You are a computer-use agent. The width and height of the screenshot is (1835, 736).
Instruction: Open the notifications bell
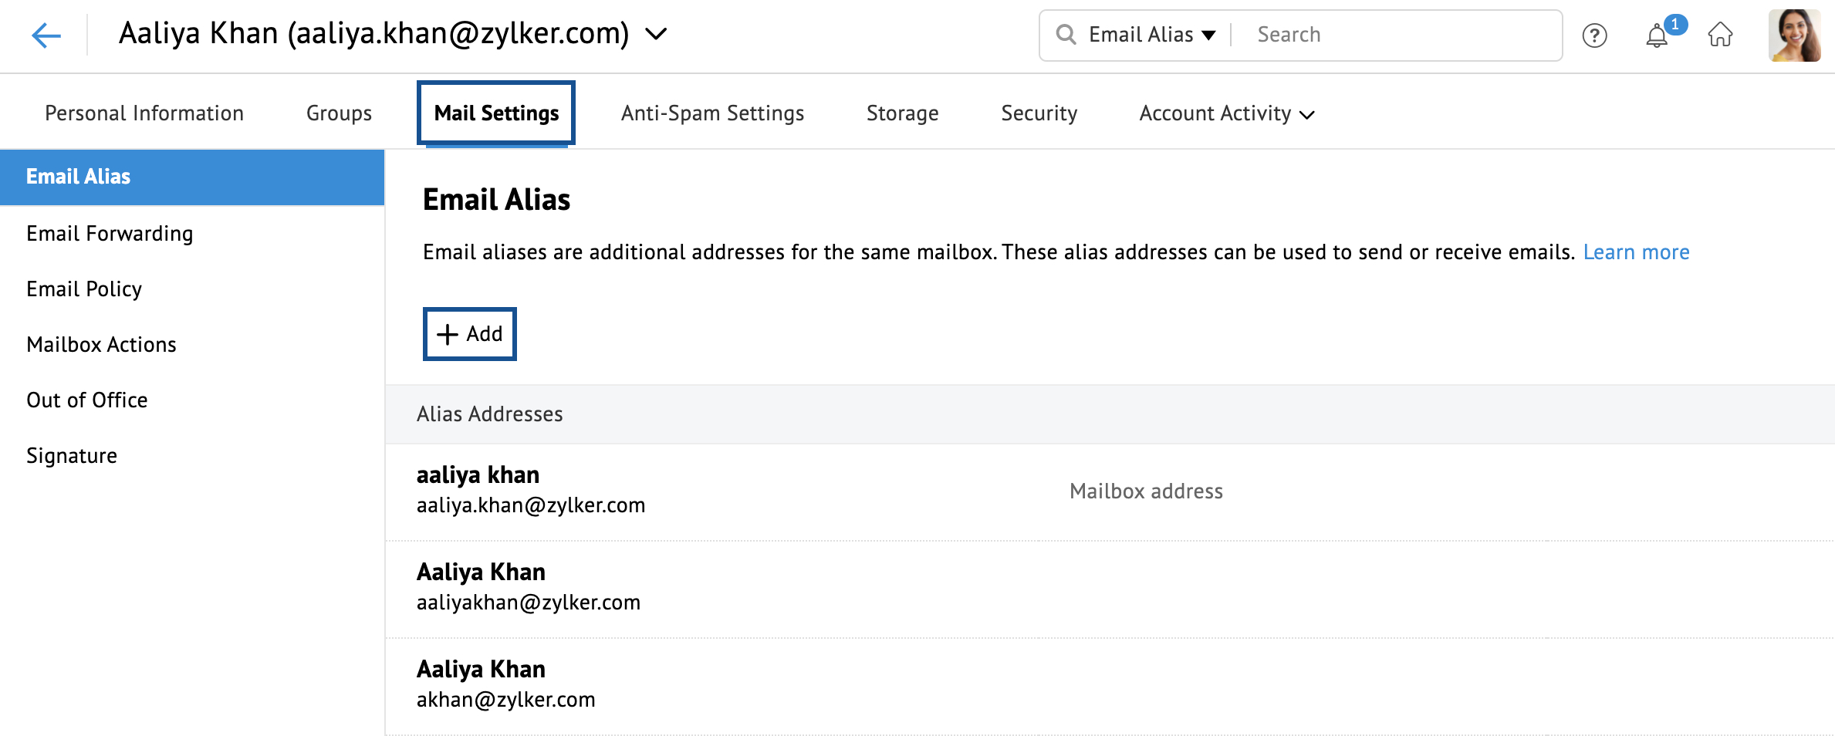click(1657, 35)
